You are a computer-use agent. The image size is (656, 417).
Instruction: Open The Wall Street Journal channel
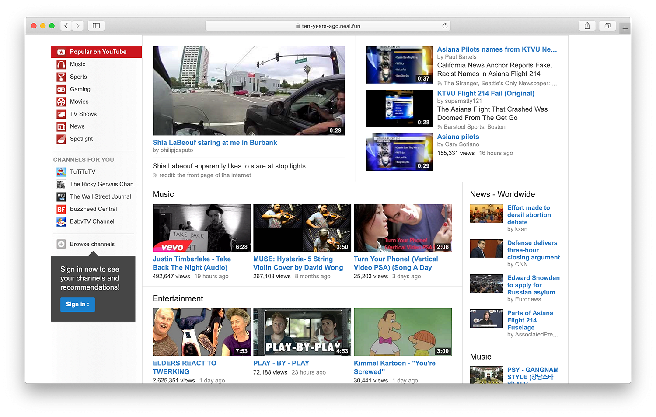tap(100, 197)
